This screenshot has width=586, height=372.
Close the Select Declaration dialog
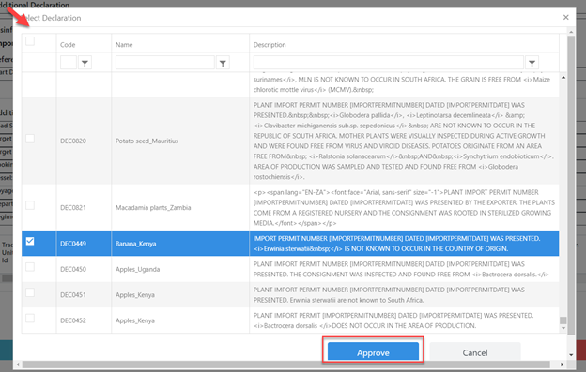click(x=566, y=17)
